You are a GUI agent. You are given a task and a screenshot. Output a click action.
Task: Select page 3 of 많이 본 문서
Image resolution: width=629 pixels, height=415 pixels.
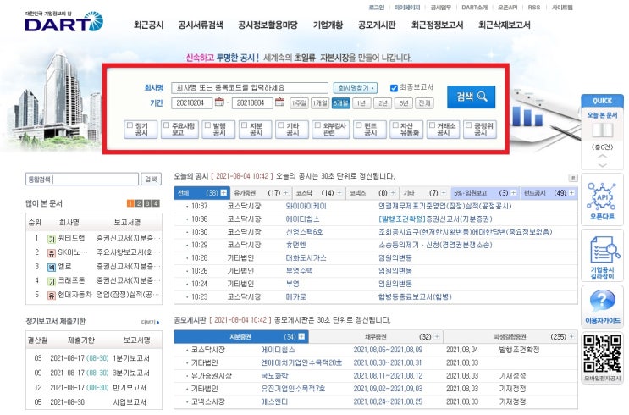click(x=147, y=203)
